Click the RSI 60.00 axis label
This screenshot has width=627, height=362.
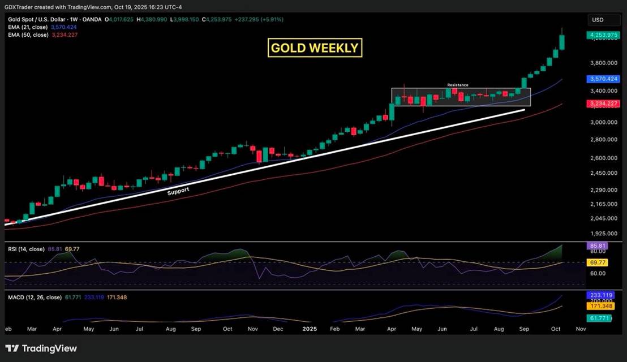coord(598,273)
